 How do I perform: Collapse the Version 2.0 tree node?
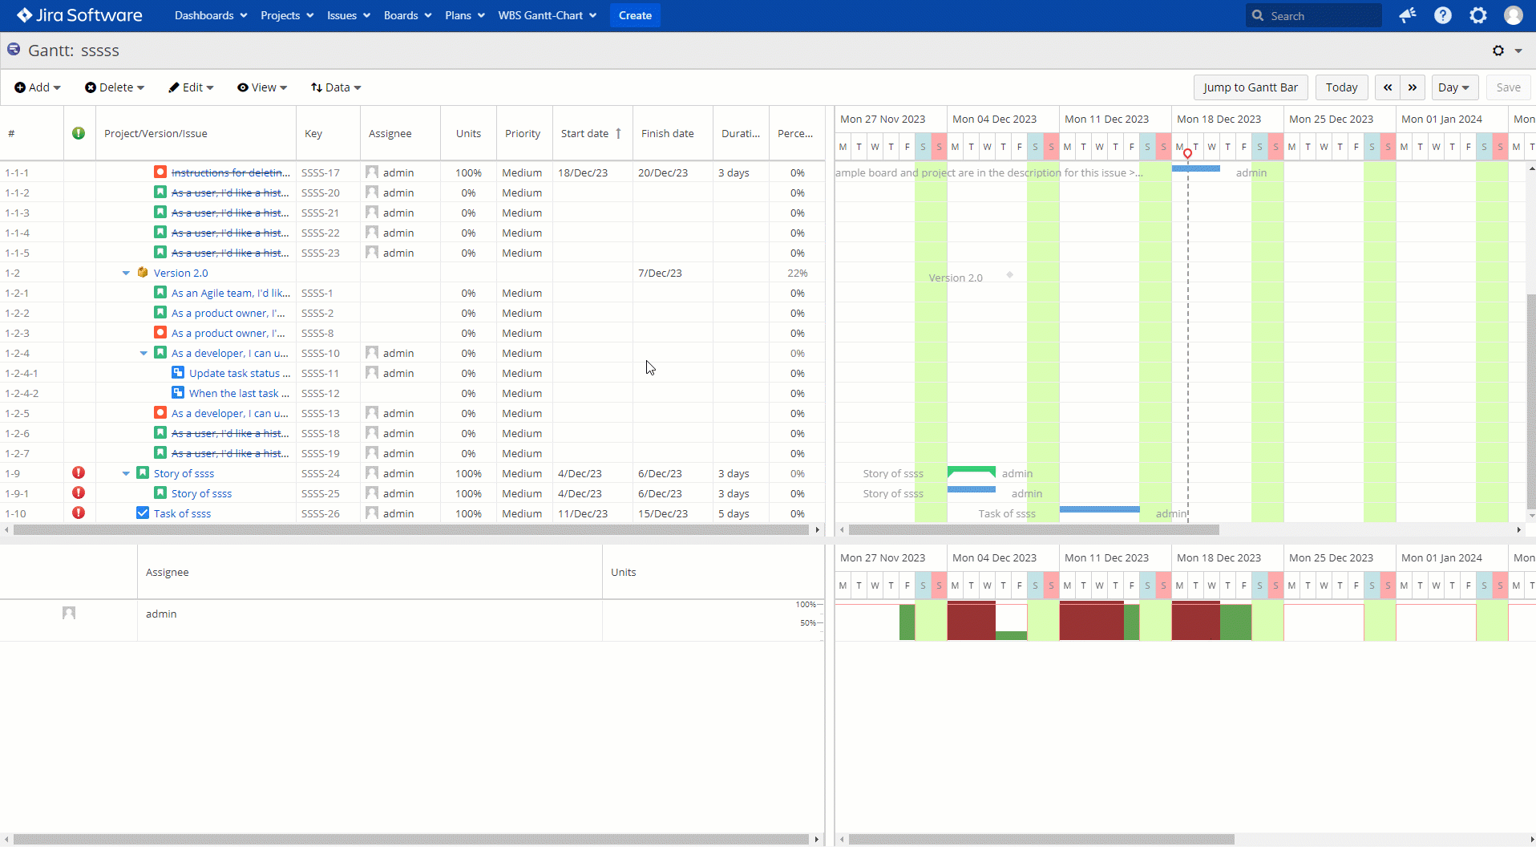pos(126,274)
